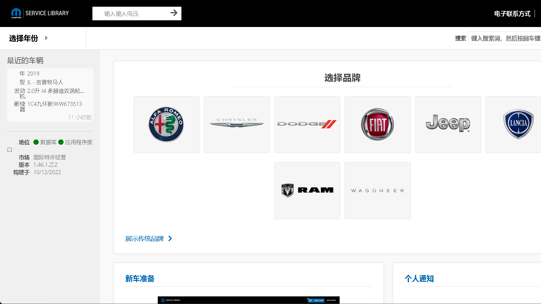Click the Mopar Service Library logo
The height and width of the screenshot is (304, 541).
click(x=40, y=13)
